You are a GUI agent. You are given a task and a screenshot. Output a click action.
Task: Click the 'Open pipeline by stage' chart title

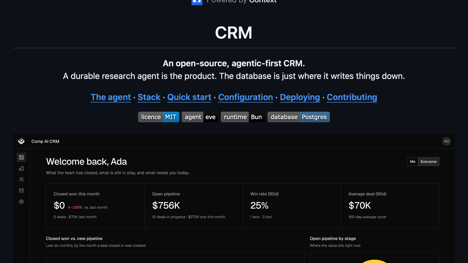pyautogui.click(x=333, y=238)
